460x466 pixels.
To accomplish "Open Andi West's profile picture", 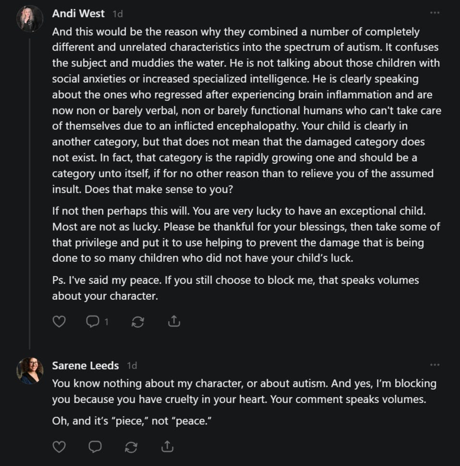I will tap(30, 19).
